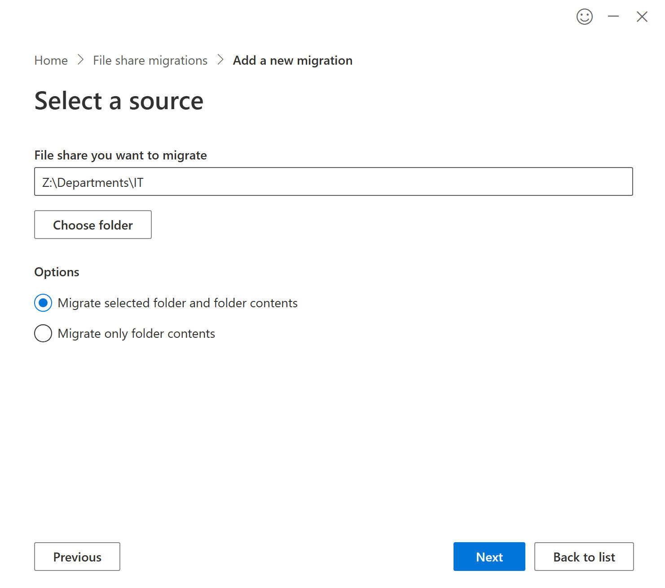Proceed by clicking the Next button
Screen dimensions: 665x588
[489, 557]
